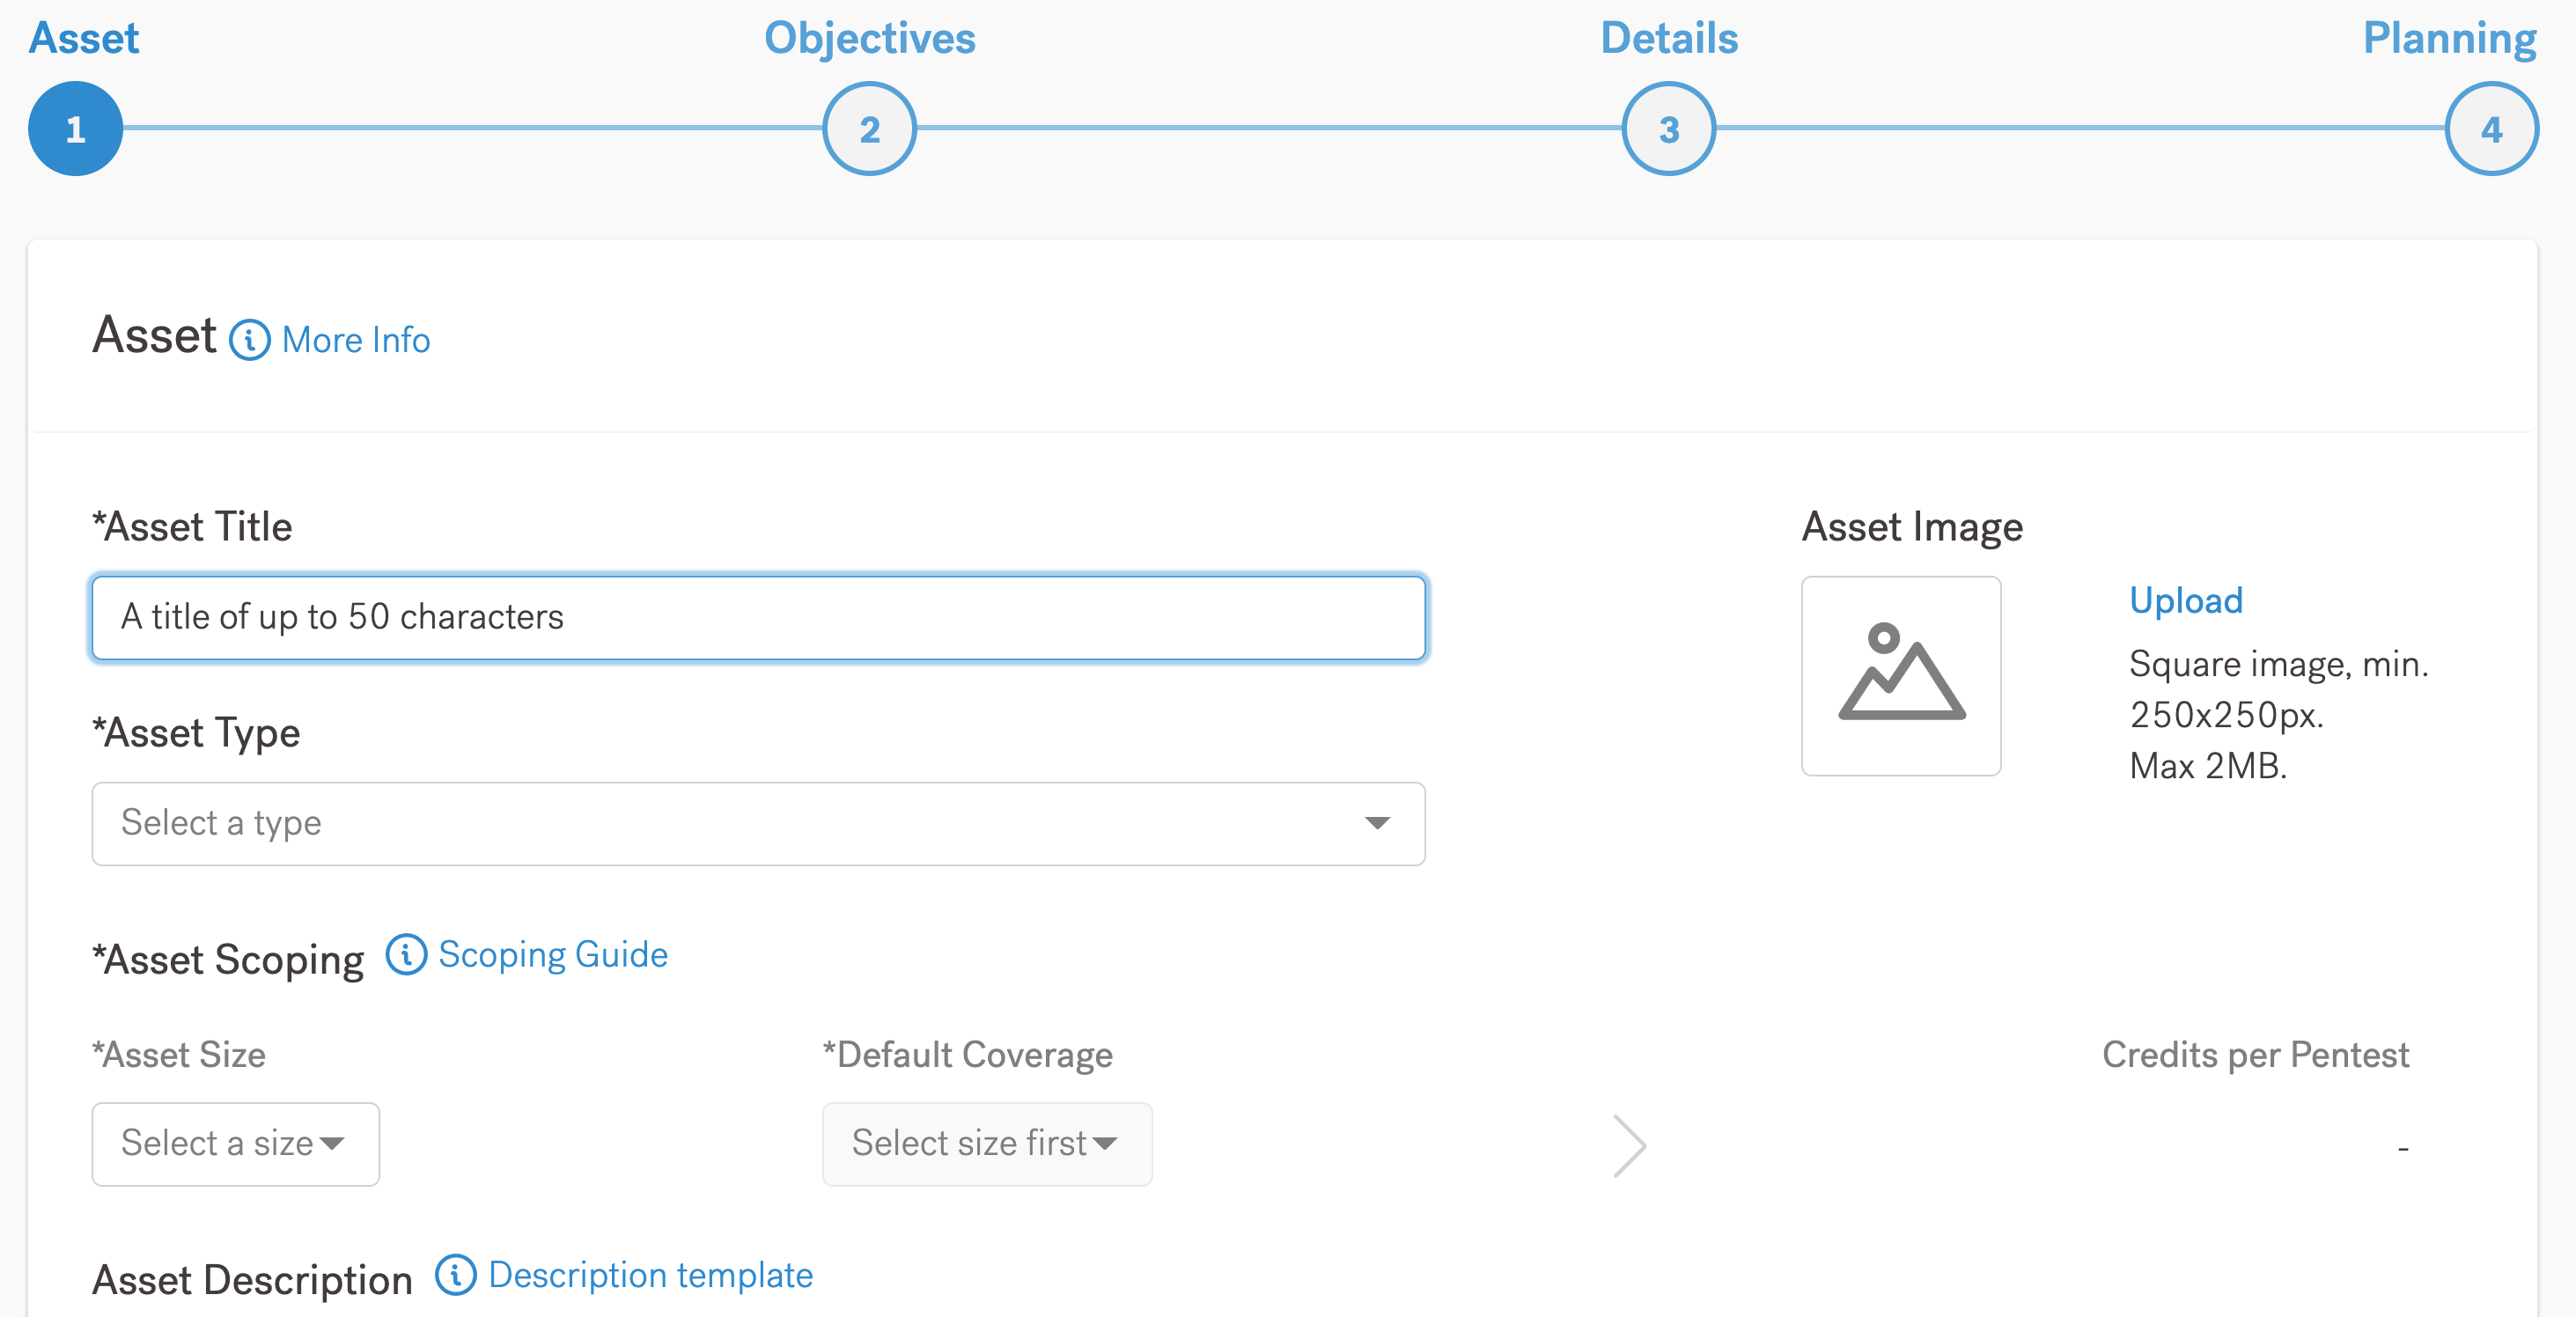The width and height of the screenshot is (2576, 1317).
Task: Jump to step 4 circle
Action: 2491,129
